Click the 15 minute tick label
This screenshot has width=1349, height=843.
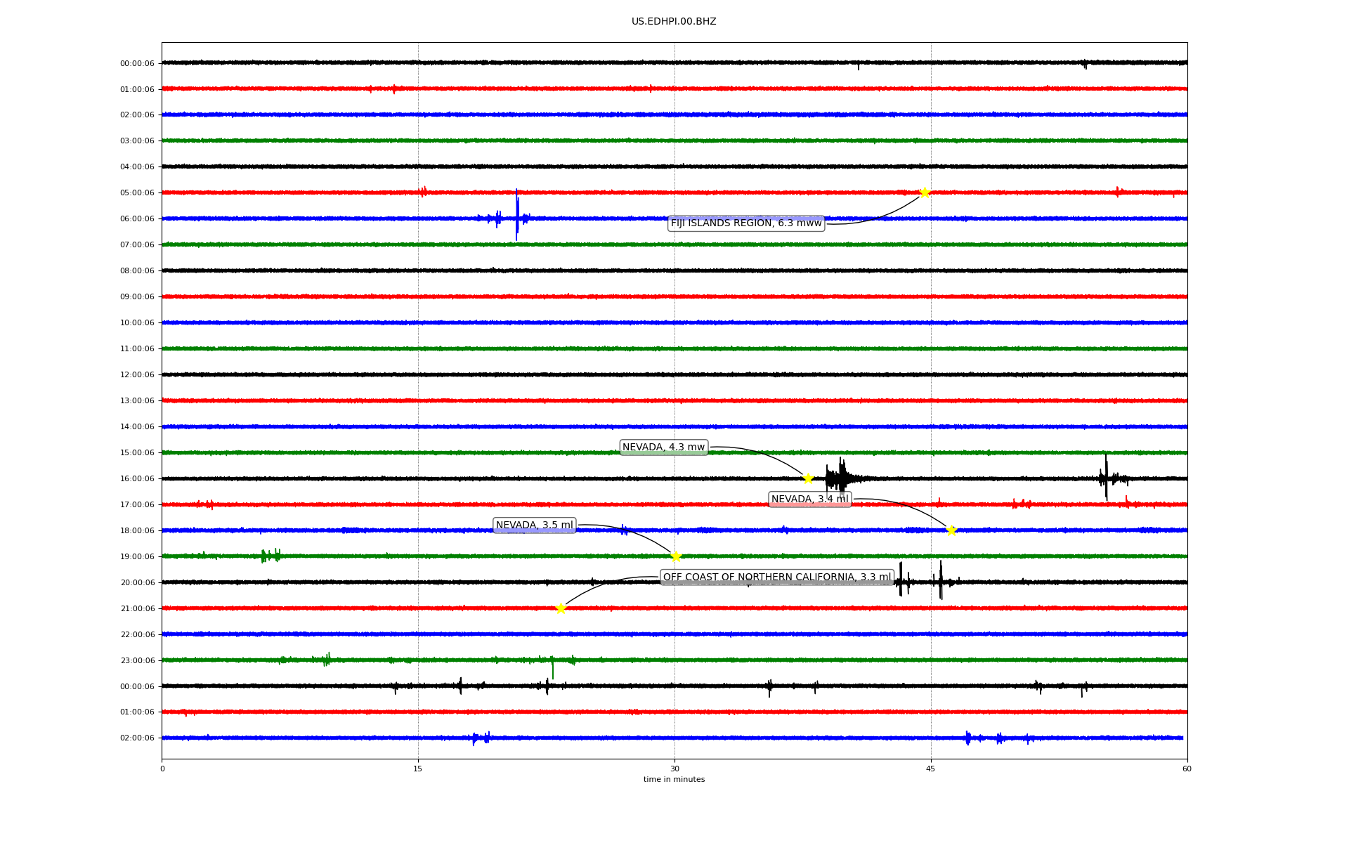click(x=418, y=769)
